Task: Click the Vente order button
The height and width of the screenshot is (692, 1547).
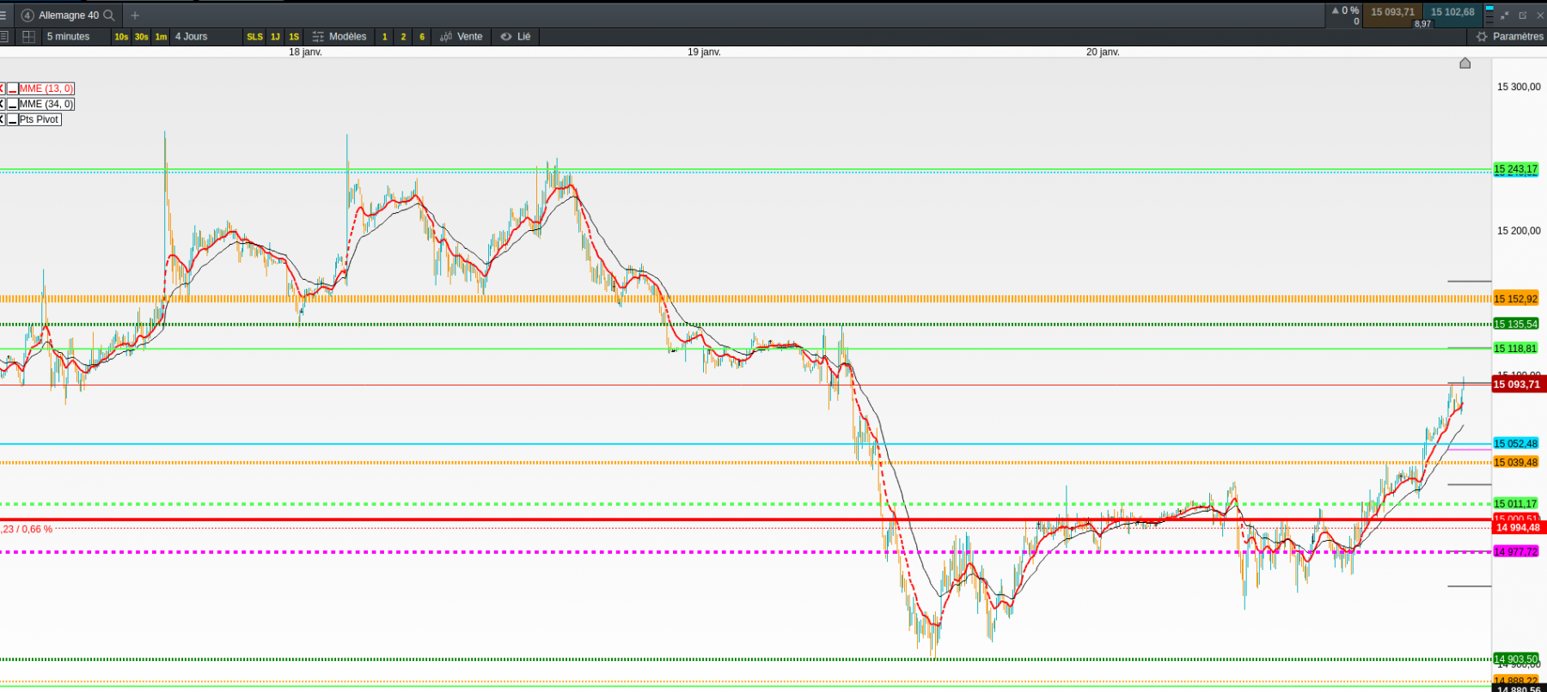Action: click(462, 37)
